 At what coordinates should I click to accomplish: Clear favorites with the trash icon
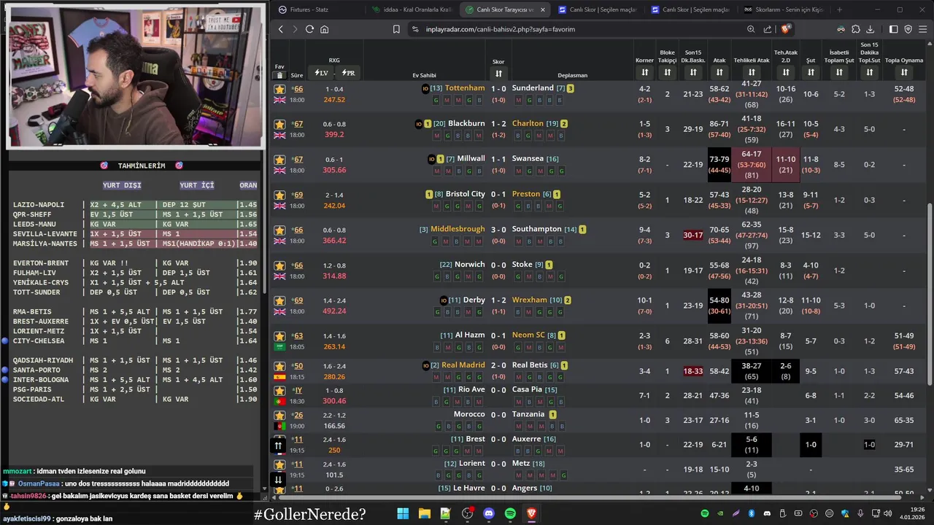pyautogui.click(x=280, y=74)
